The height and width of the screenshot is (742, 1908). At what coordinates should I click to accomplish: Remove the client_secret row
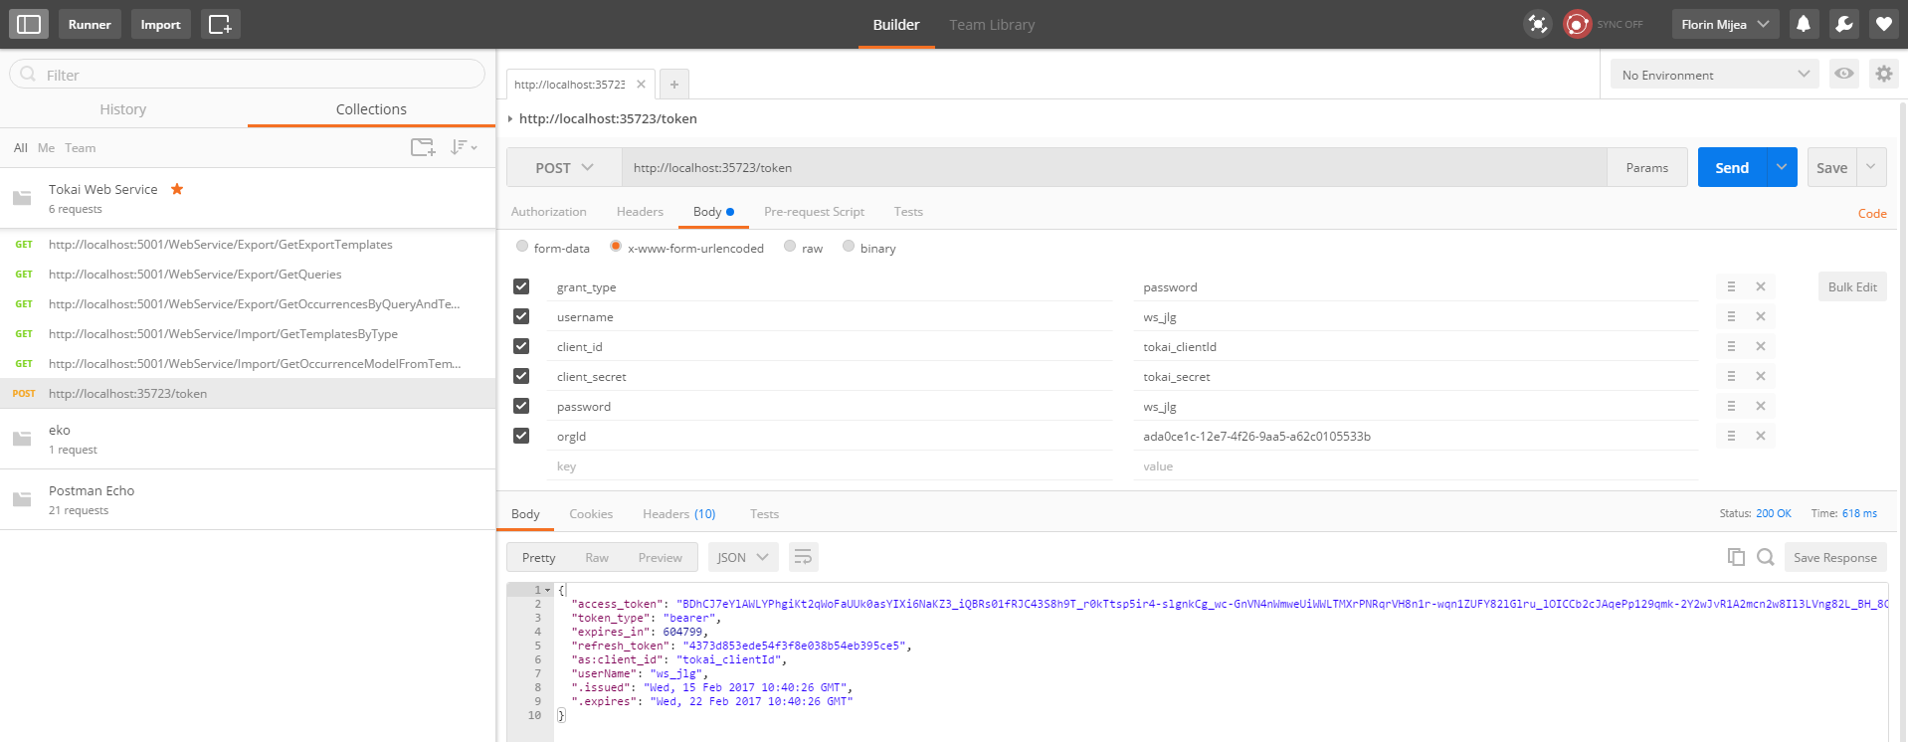1761,376
